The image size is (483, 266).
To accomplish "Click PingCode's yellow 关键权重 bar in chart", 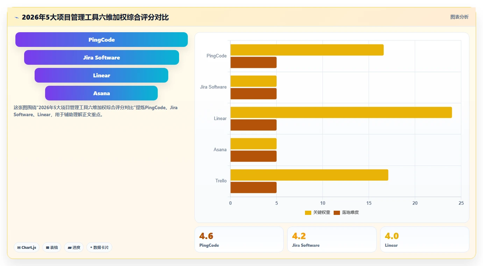I will 307,50.
